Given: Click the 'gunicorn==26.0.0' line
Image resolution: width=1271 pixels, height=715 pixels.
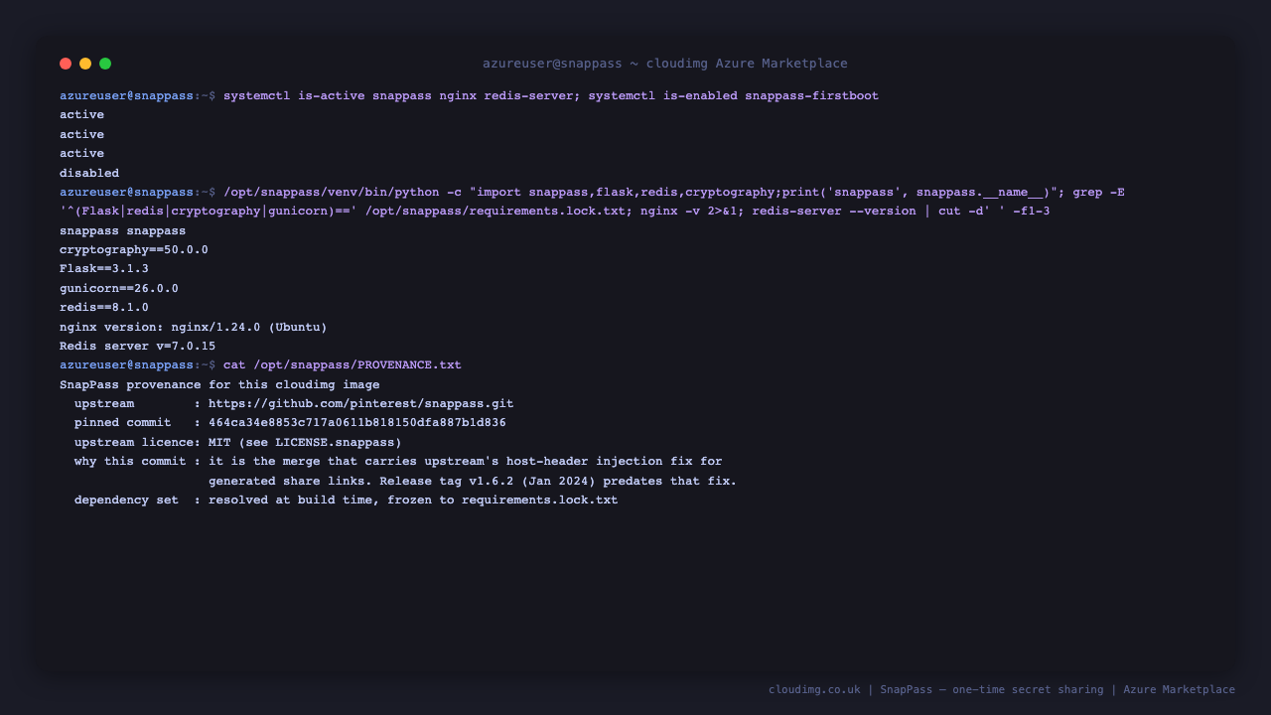Looking at the screenshot, I should [119, 288].
